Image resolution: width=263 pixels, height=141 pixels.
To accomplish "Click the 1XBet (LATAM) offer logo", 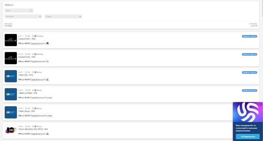I will click(x=11, y=94).
